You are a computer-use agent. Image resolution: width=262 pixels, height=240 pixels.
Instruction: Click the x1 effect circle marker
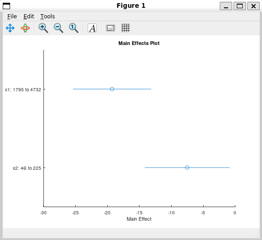pos(112,89)
